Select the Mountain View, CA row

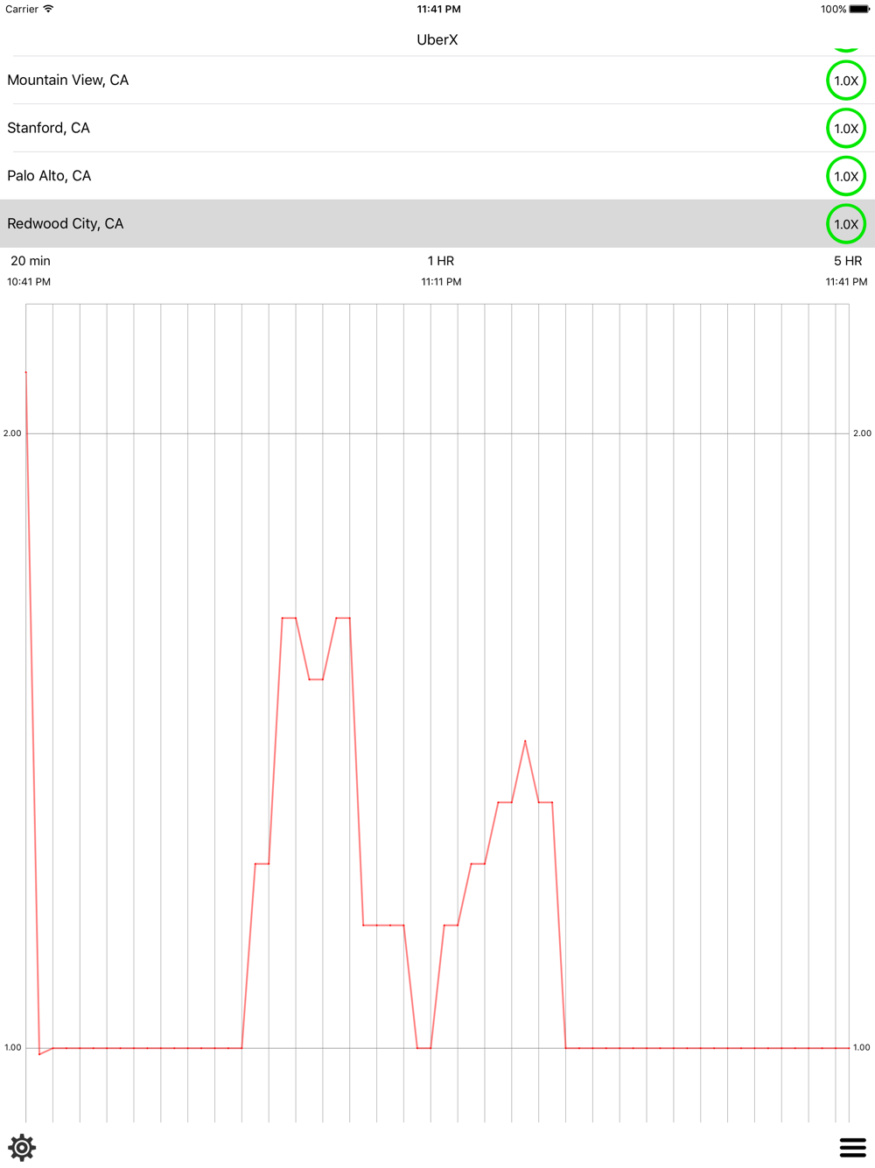pos(437,81)
